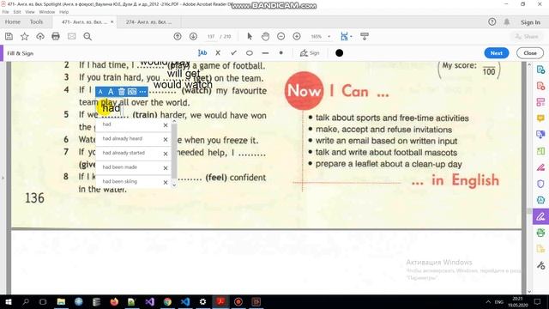Open Settings gear from the taskbar
This screenshot has height=309, width=549.
[202, 301]
